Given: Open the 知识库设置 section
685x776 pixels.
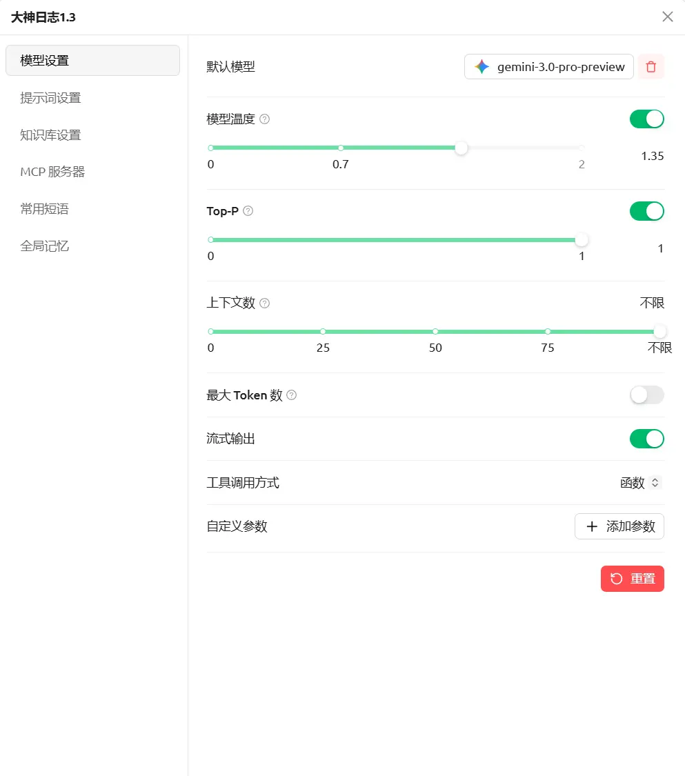Looking at the screenshot, I should point(51,135).
